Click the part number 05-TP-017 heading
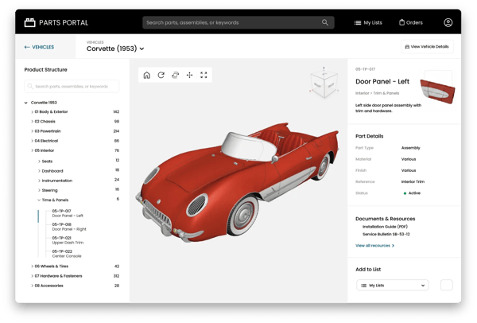Image resolution: width=477 pixels, height=323 pixels. [365, 69]
